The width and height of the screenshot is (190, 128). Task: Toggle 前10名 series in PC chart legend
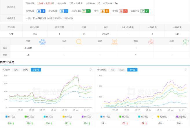[x=10, y=117]
